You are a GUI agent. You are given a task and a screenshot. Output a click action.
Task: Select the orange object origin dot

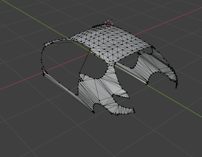(92, 53)
